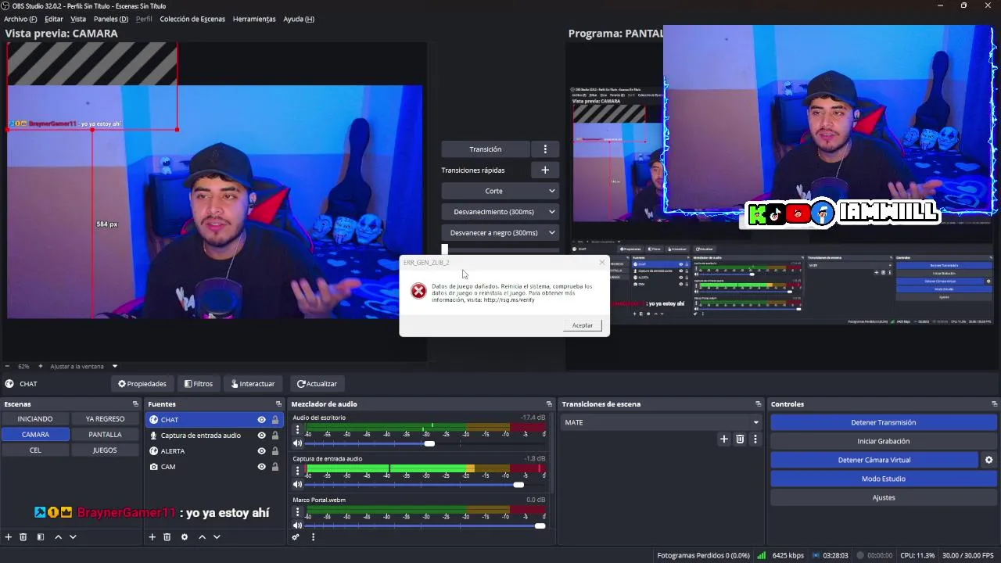Add a new source in Fuentes panel

pyautogui.click(x=152, y=537)
